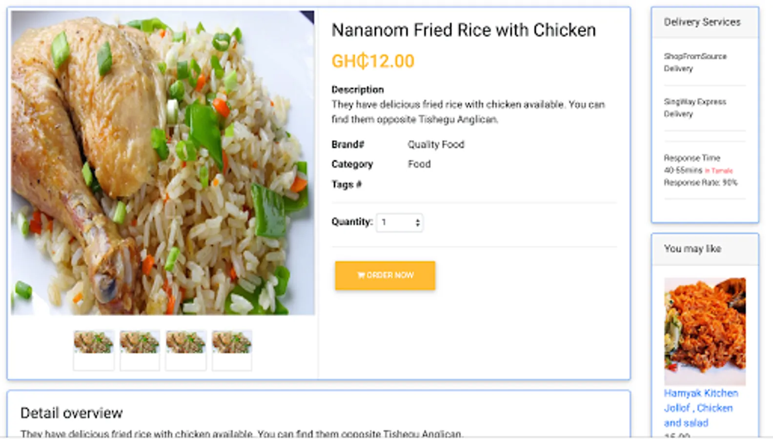The width and height of the screenshot is (773, 439).
Task: Click the cart icon on Order Now
Action: (x=361, y=275)
